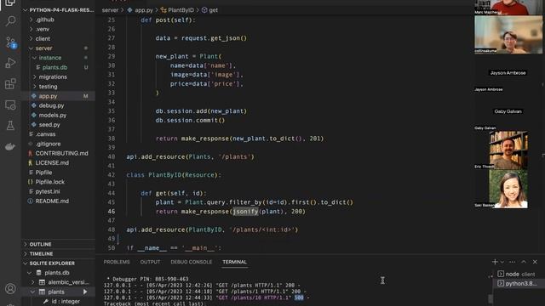This screenshot has width=545, height=306.
Task: Open the Docker whale icon
Action: click(x=10, y=146)
